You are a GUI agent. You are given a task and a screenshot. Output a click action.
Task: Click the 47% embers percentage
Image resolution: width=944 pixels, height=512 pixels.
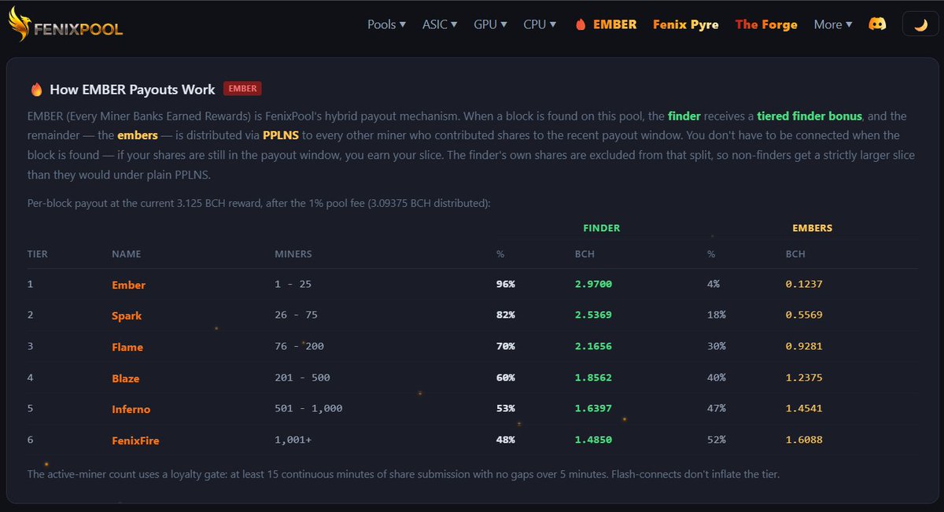717,408
